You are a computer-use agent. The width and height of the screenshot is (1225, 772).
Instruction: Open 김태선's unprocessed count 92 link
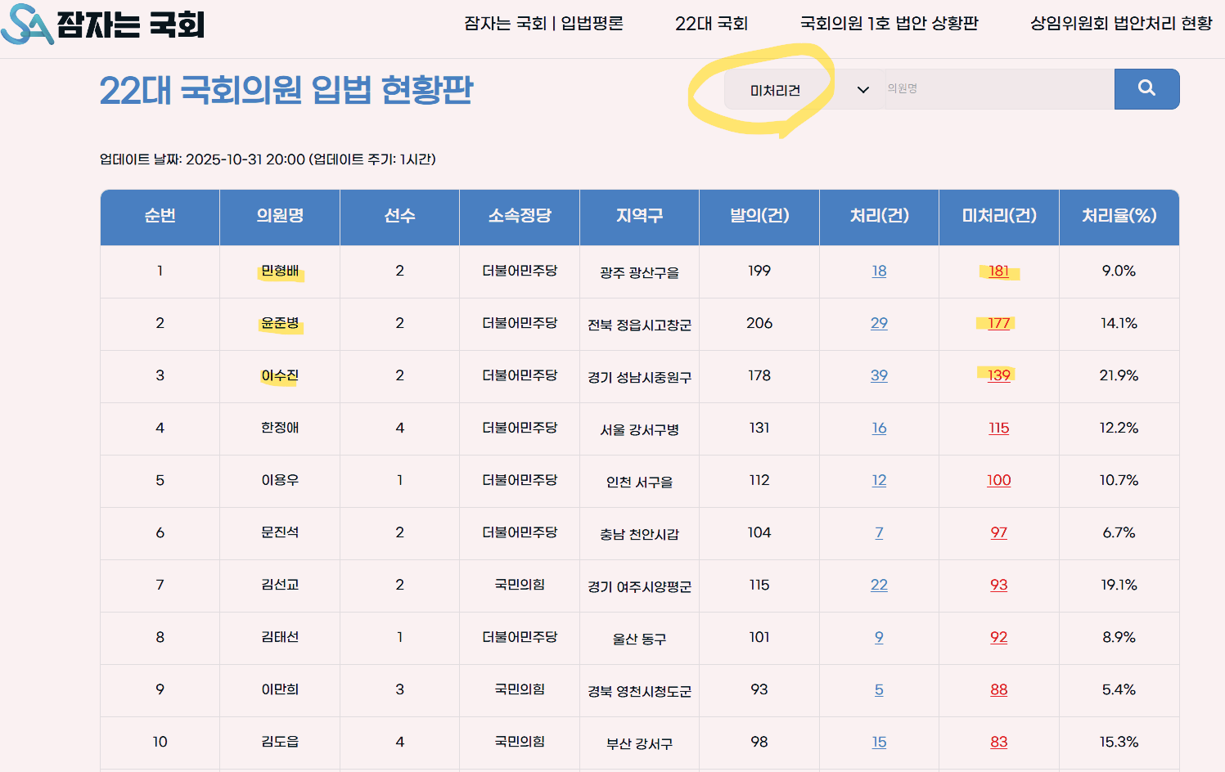coord(998,637)
